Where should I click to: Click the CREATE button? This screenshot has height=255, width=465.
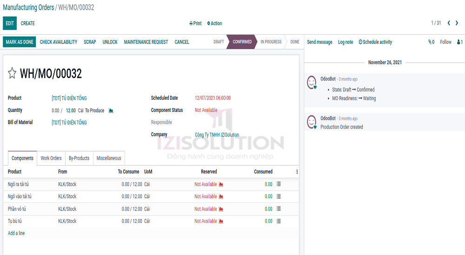point(27,23)
